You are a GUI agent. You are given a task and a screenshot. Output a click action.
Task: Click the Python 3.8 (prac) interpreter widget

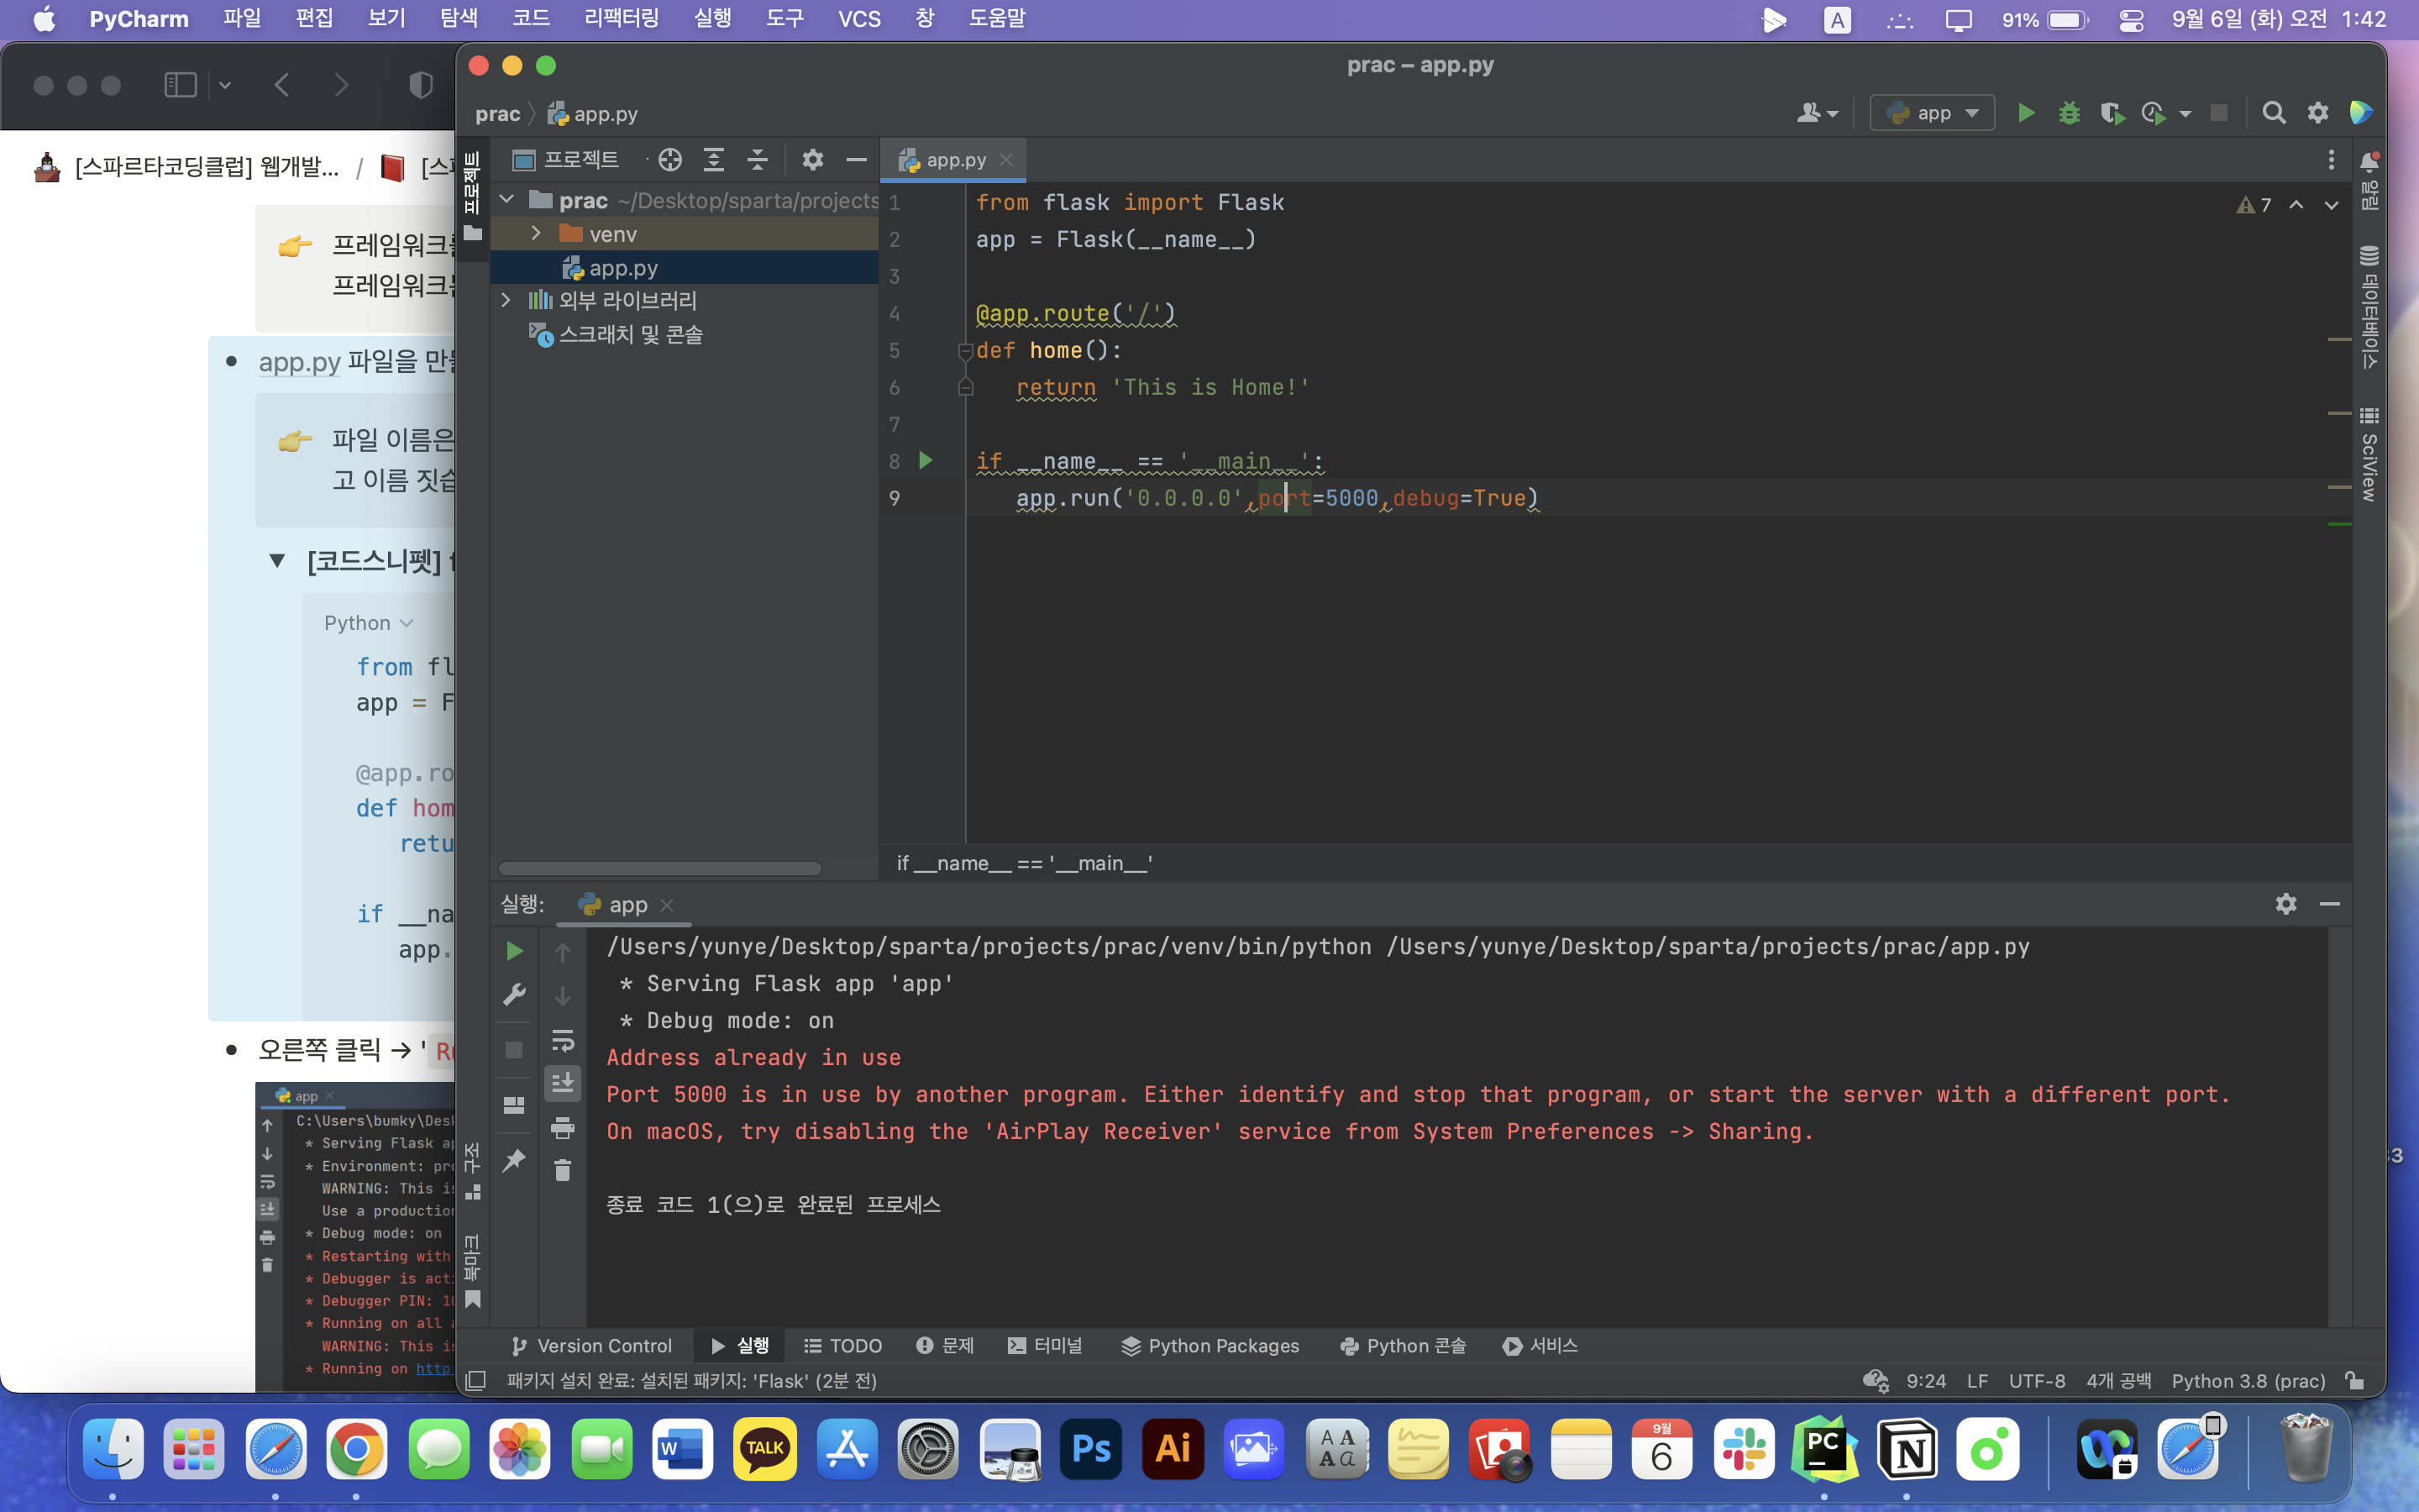2247,1381
